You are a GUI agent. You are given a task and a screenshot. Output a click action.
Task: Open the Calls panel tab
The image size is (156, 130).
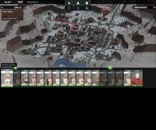(x=12, y=7)
